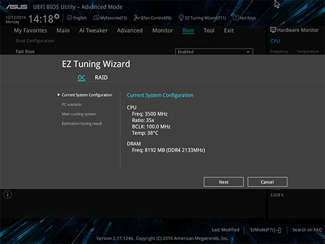Click the settings gear next to clock
The width and height of the screenshot is (325, 244).
(x=57, y=16)
